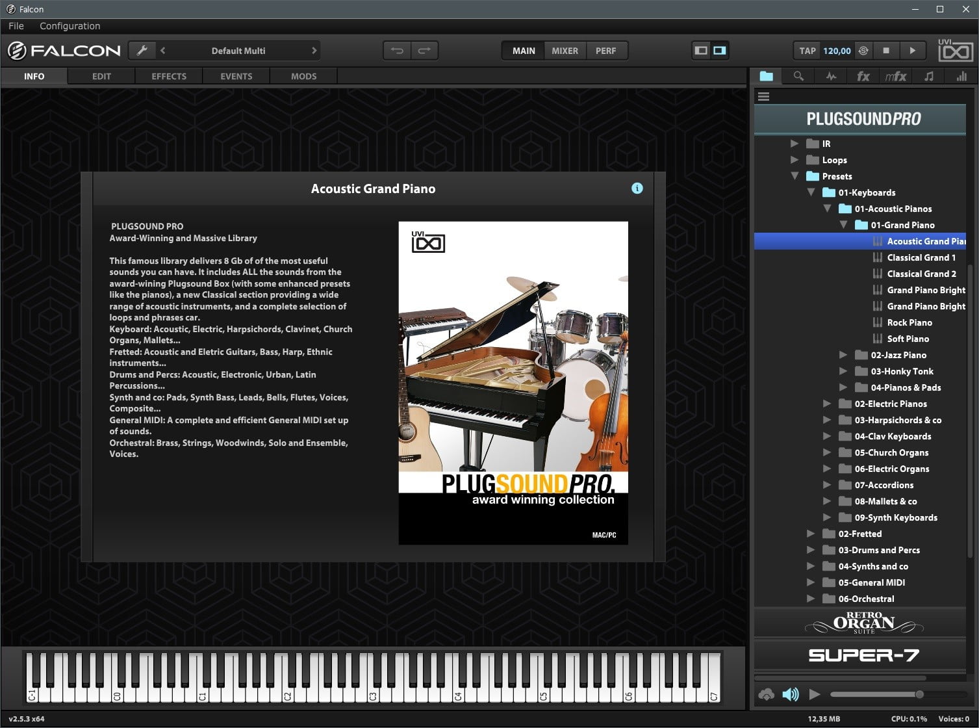Load the next multi preset arrow
The width and height of the screenshot is (979, 728).
(314, 51)
